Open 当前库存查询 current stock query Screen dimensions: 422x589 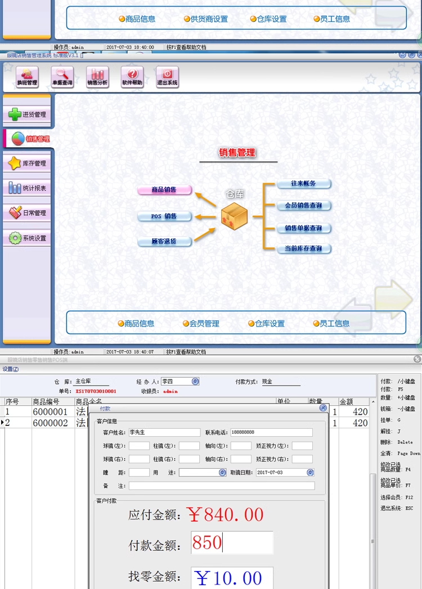coord(303,248)
